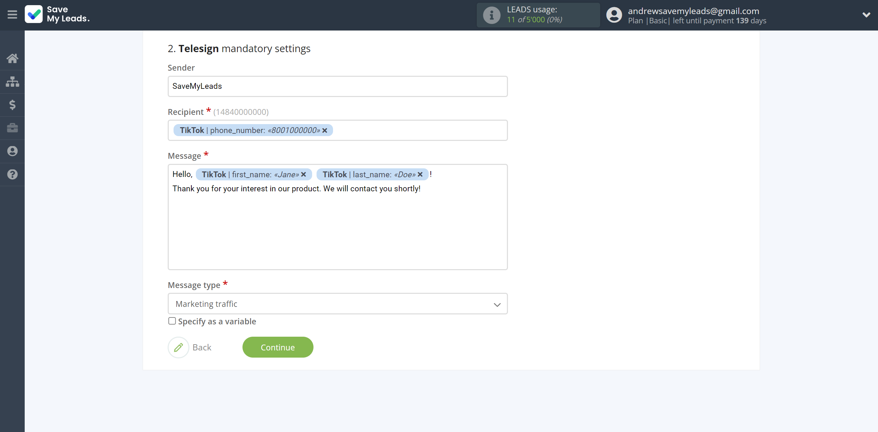878x432 pixels.
Task: Click the Continue button
Action: [278, 347]
